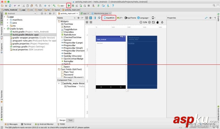Click AppTheme theme selector
The height and width of the screenshot is (129, 220).
tap(130, 18)
